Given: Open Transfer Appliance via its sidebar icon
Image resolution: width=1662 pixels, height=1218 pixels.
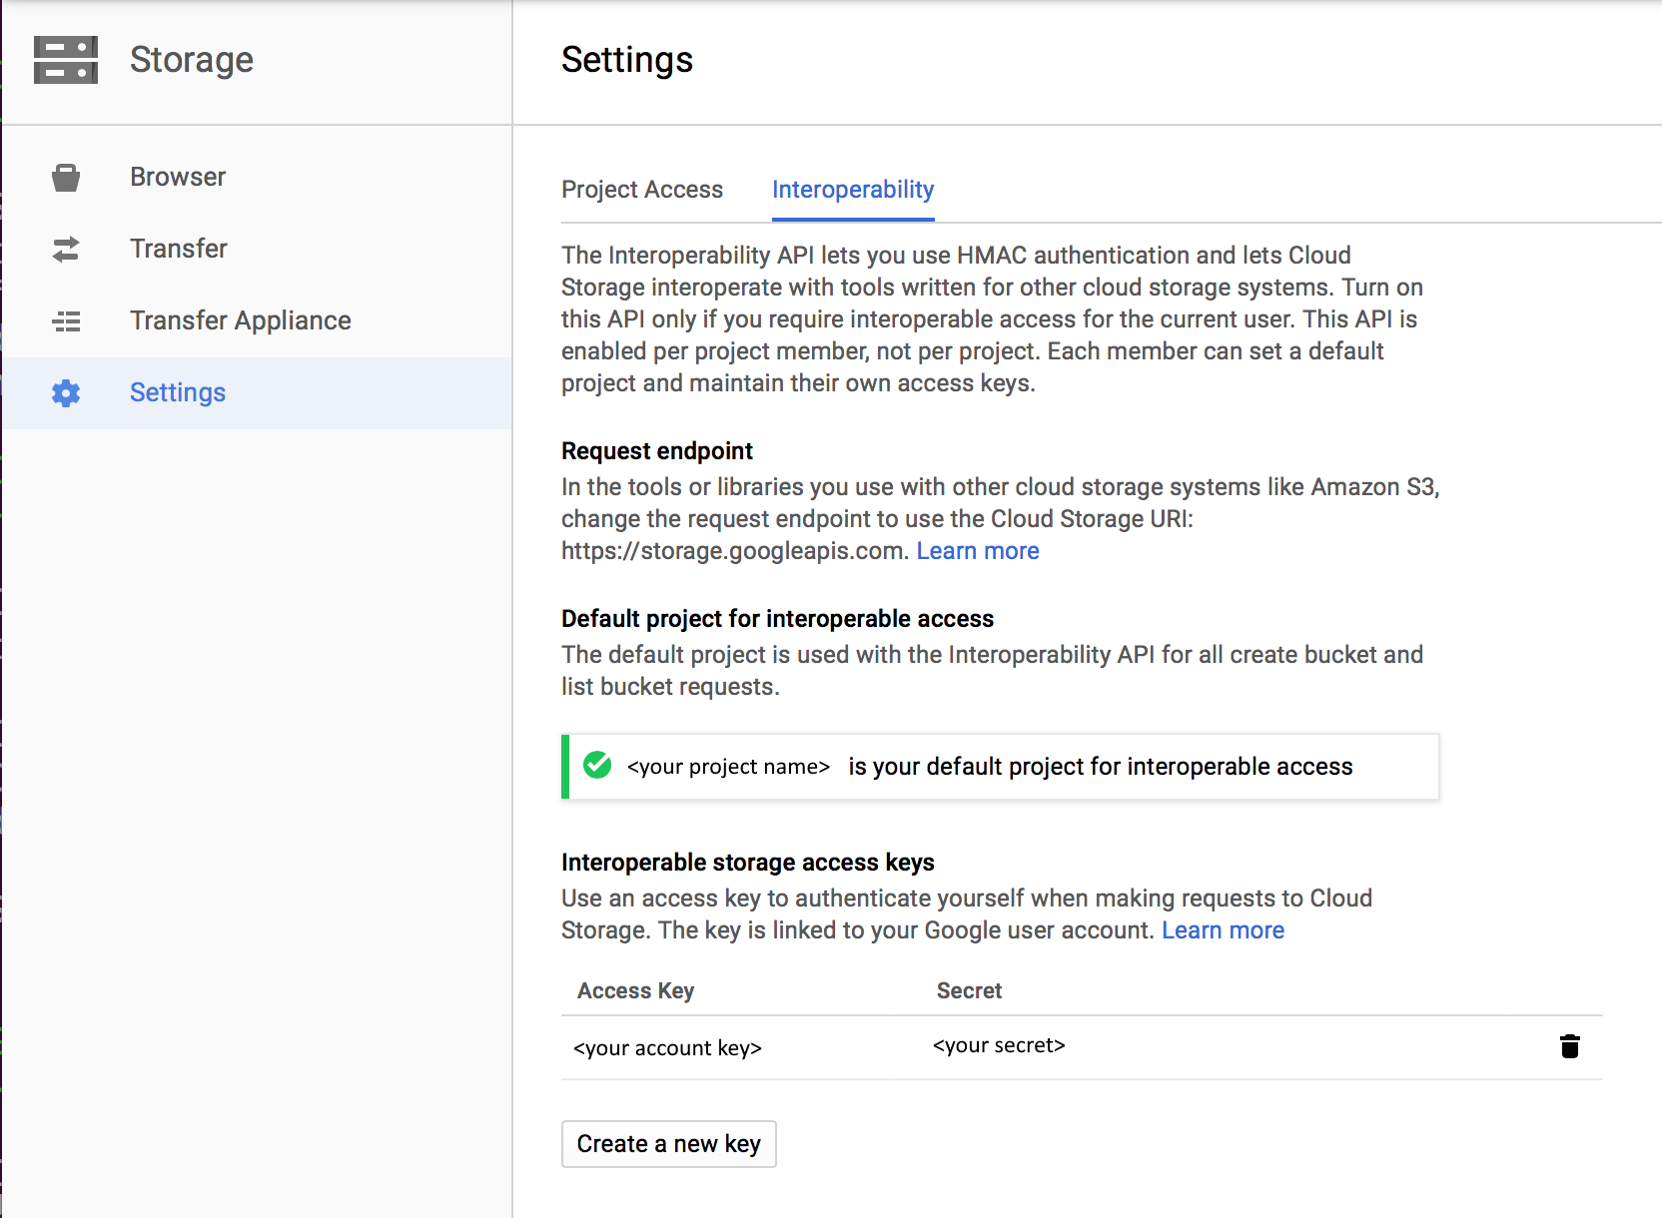Looking at the screenshot, I should 65,320.
